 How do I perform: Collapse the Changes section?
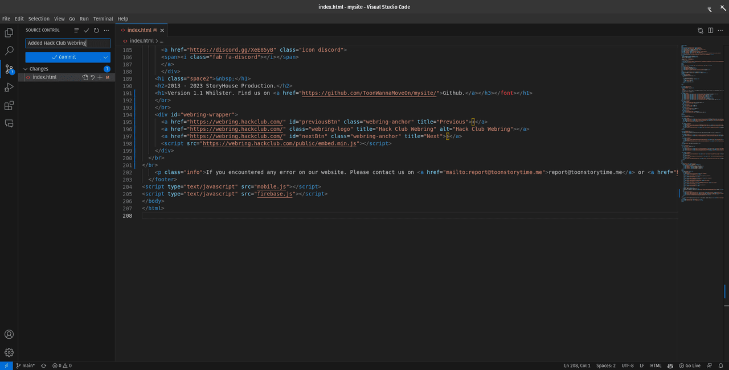[x=25, y=69]
